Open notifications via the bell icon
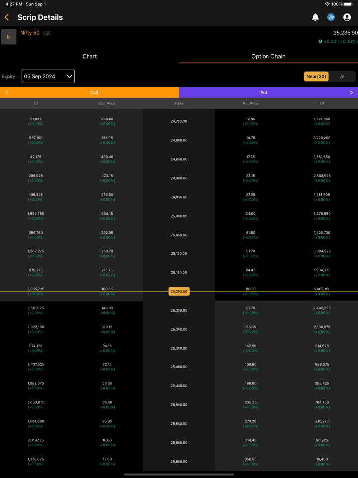Viewport: 358px width, 478px height. [x=315, y=17]
